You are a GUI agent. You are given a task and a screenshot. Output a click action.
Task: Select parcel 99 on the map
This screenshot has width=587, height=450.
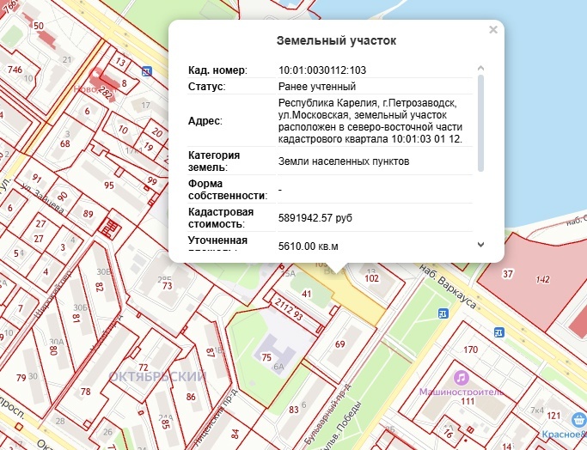click(152, 181)
